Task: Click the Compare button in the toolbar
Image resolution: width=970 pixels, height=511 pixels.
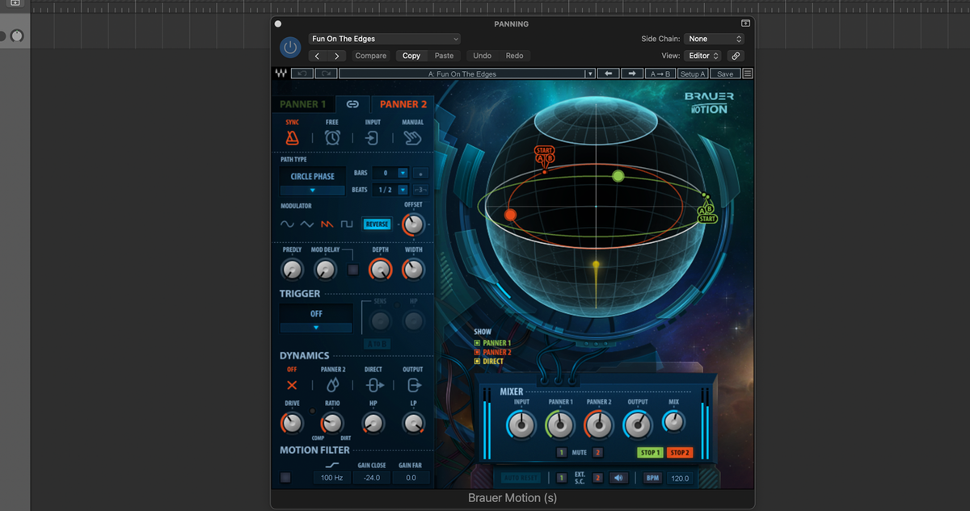Action: click(x=370, y=56)
